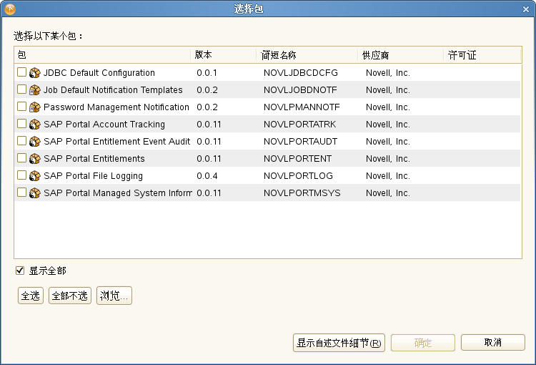Check the Job Default Notification Templates checkbox
Image resolution: width=536 pixels, height=365 pixels.
(x=21, y=89)
